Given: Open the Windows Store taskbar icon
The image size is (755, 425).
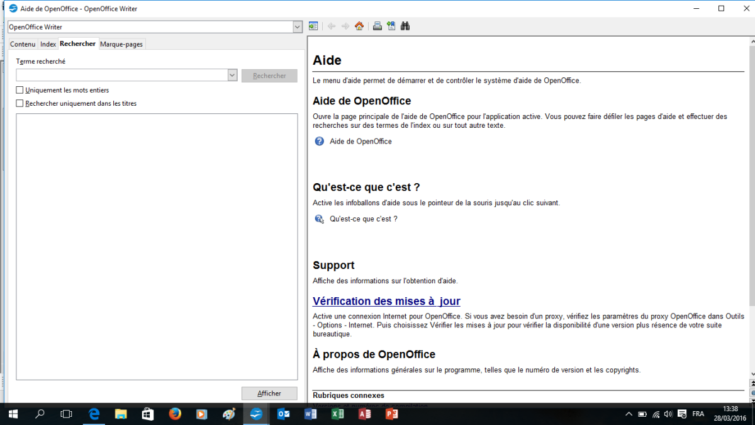Looking at the screenshot, I should coord(148,414).
